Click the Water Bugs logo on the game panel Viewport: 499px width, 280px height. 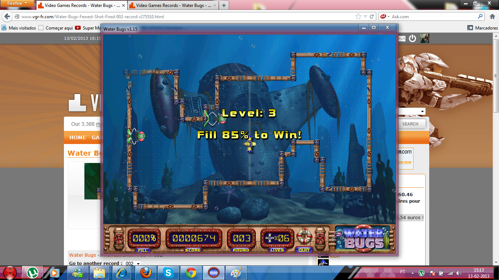[365, 238]
